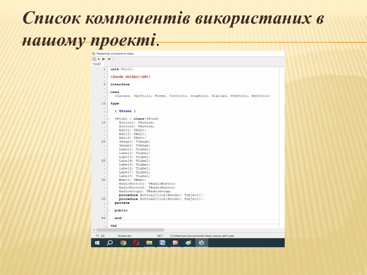Click cursor position '71: 62' in status bar
Screen dimensions: 367x275
[x=100, y=236]
